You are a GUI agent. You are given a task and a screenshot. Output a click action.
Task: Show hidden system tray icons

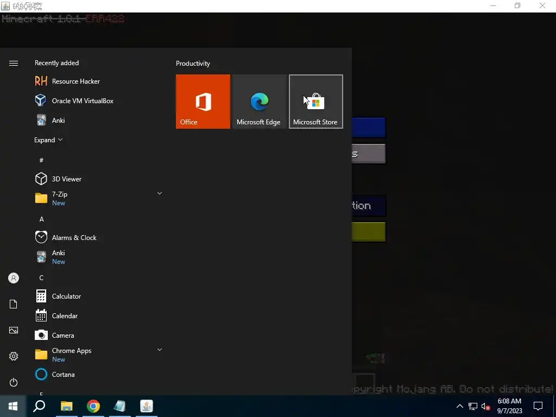tap(459, 406)
